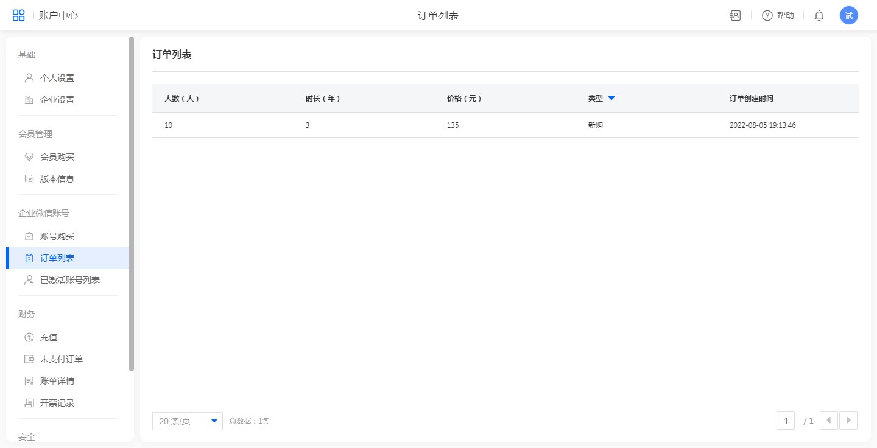Open 个人设置 from the sidebar

pyautogui.click(x=57, y=78)
